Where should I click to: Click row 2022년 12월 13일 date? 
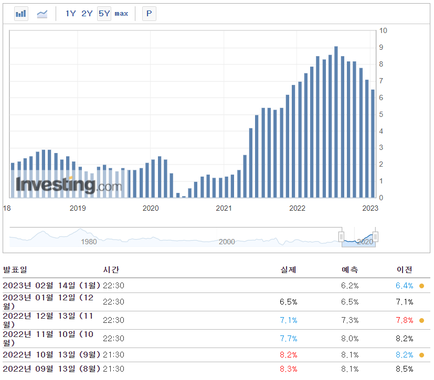pyautogui.click(x=48, y=320)
